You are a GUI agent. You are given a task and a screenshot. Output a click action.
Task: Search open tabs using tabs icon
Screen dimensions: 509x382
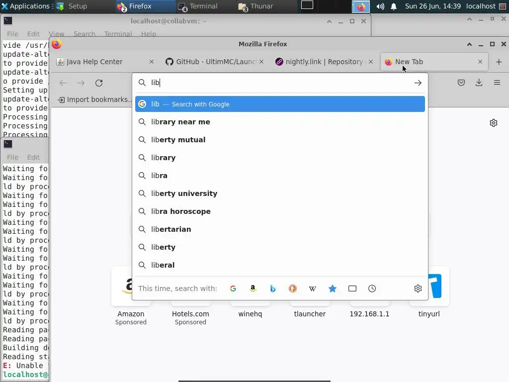352,288
